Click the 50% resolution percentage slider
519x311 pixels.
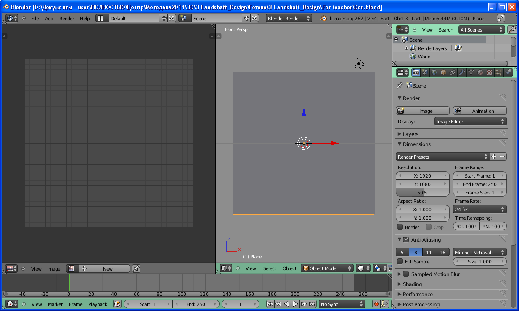click(x=423, y=192)
